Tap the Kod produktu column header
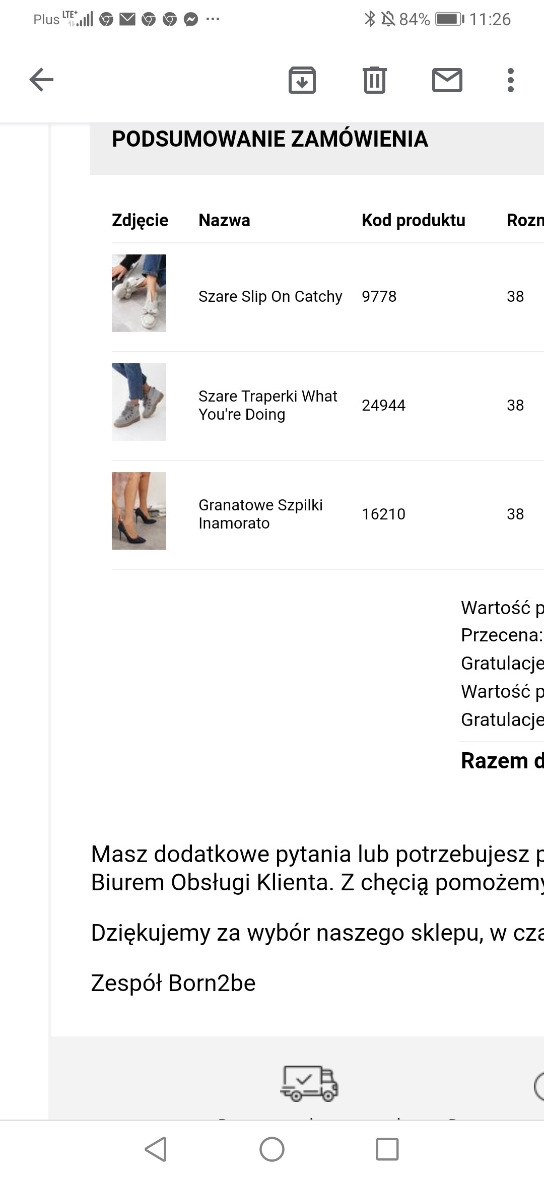 click(413, 220)
